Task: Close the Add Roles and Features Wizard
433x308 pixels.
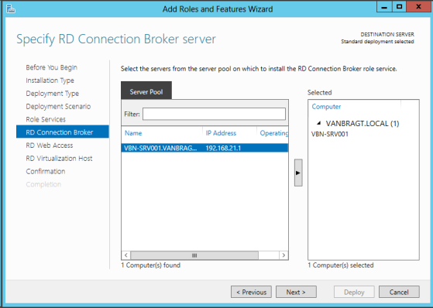Action: coord(418,7)
